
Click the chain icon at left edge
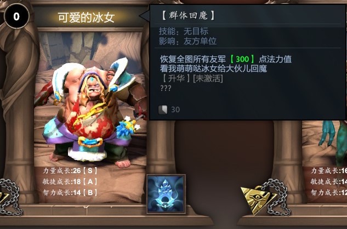click(10, 197)
